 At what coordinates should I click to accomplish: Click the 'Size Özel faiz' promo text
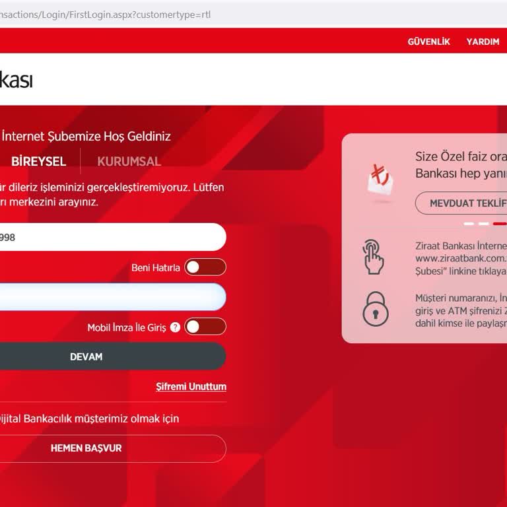click(461, 165)
